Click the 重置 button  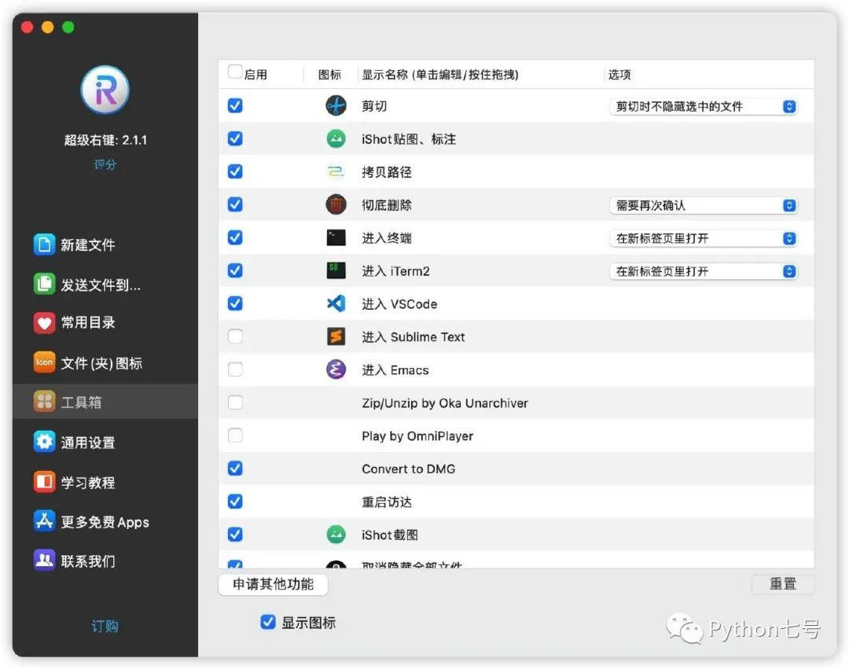783,585
